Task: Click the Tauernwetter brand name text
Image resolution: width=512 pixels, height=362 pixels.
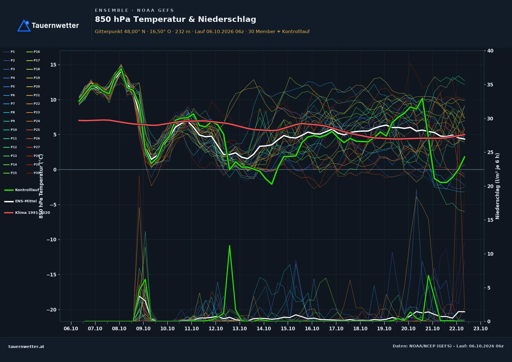Action: click(x=55, y=26)
